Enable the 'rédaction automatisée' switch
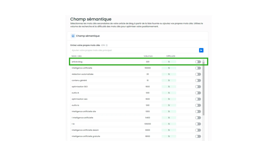The width and height of the screenshot is (277, 156). tap(198, 74)
